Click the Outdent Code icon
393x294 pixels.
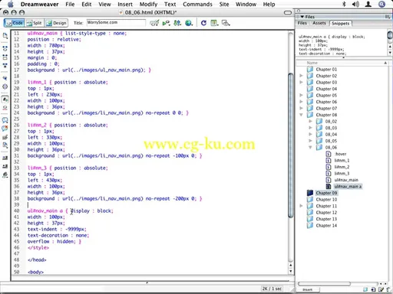click(x=5, y=166)
